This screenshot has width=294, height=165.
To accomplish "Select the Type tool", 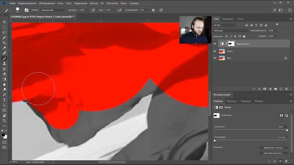I will [4, 100].
